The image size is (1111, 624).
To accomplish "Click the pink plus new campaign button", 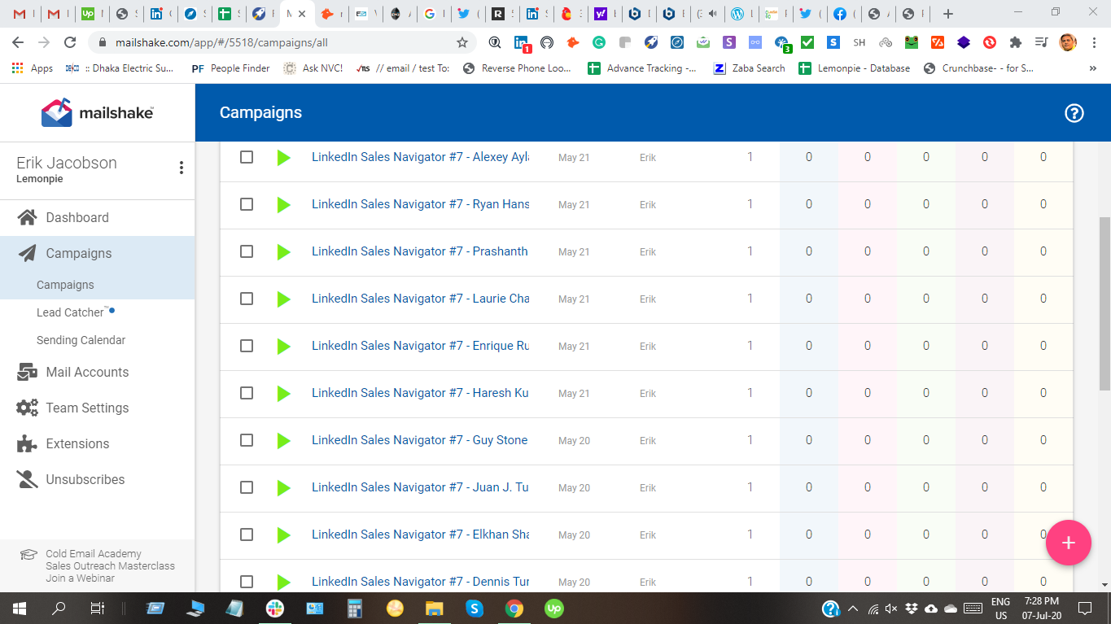I will tap(1068, 543).
